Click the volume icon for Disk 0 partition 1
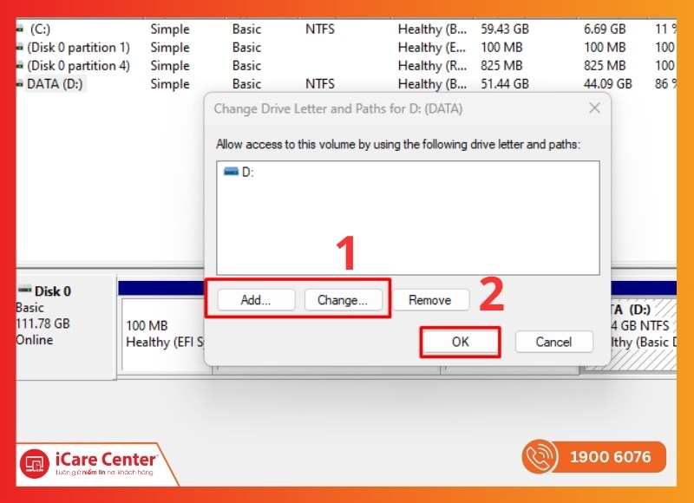This screenshot has width=694, height=503. pos(19,48)
